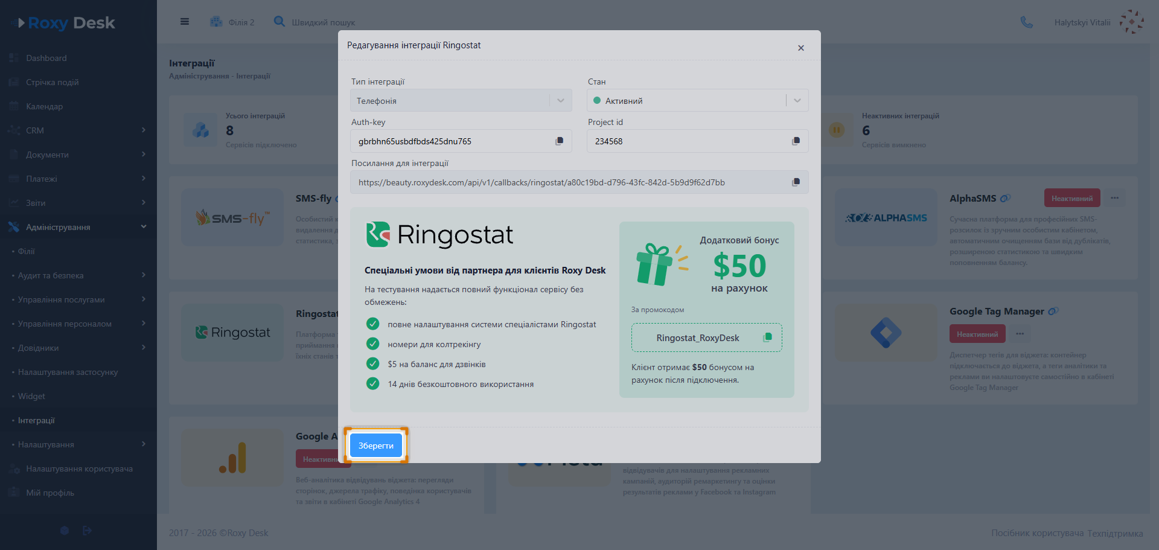Click the "Адміністрування - Інтеграції" breadcrumb

coord(220,76)
